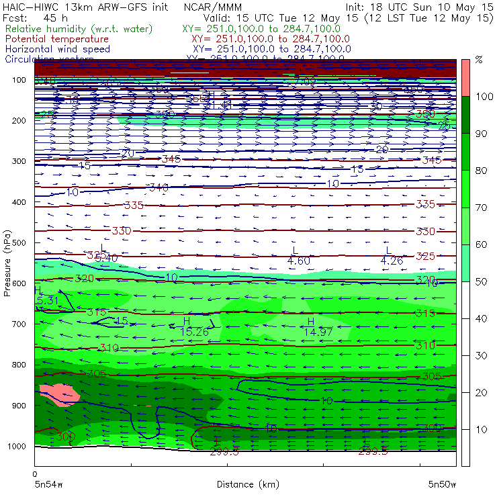Image resolution: width=497 pixels, height=497 pixels.
Task: Click the colorbar '70' tick label
Action: tap(481, 208)
